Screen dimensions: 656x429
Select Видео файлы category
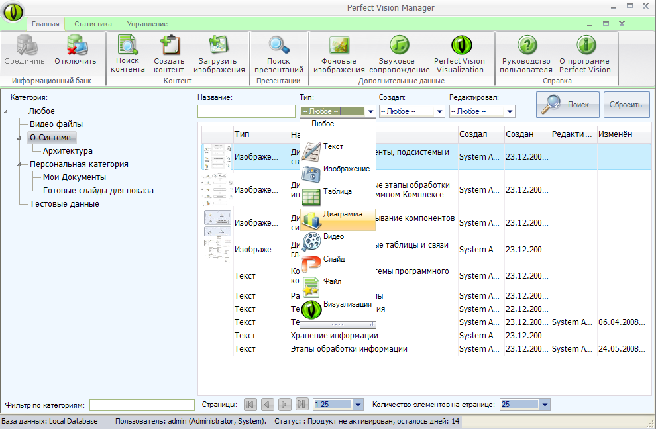[56, 124]
